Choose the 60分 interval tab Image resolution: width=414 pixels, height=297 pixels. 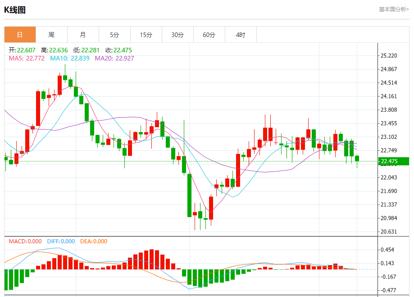coord(209,35)
